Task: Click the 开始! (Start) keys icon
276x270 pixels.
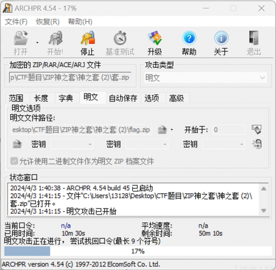Action: point(55,38)
